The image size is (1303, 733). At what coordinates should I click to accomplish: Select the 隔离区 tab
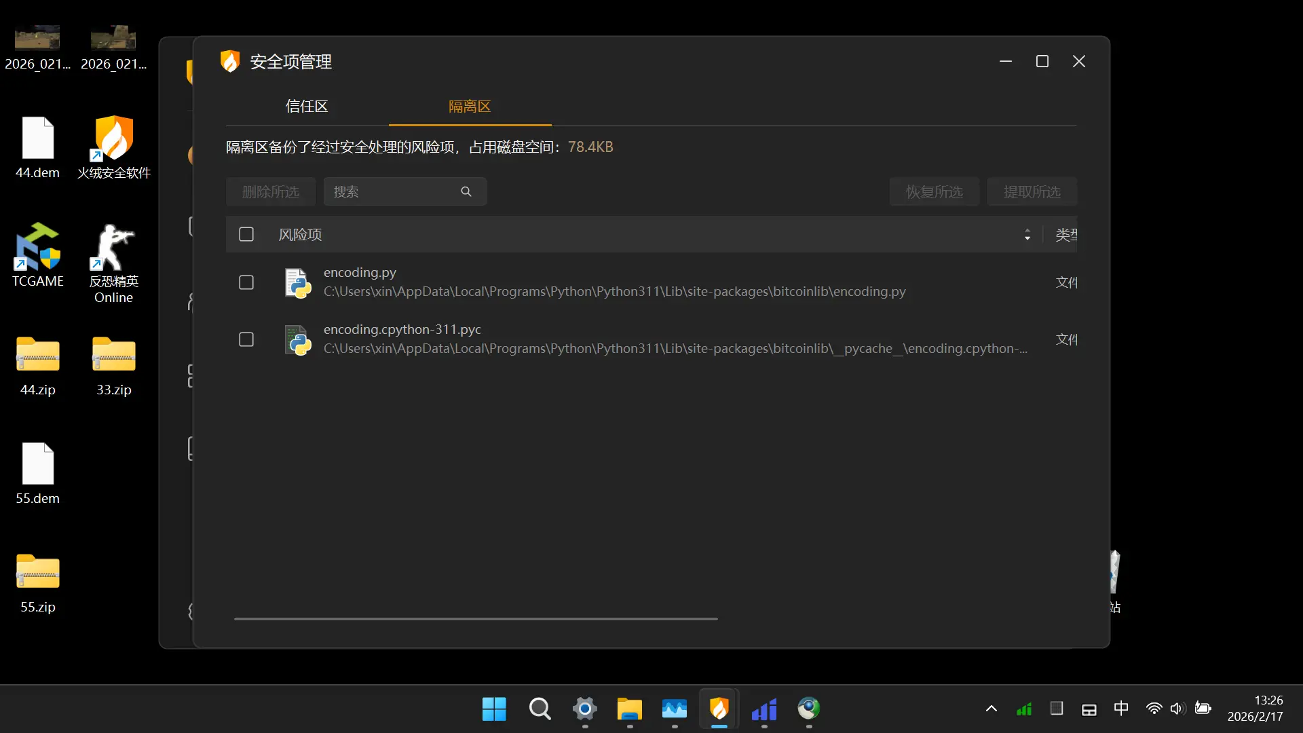[470, 107]
